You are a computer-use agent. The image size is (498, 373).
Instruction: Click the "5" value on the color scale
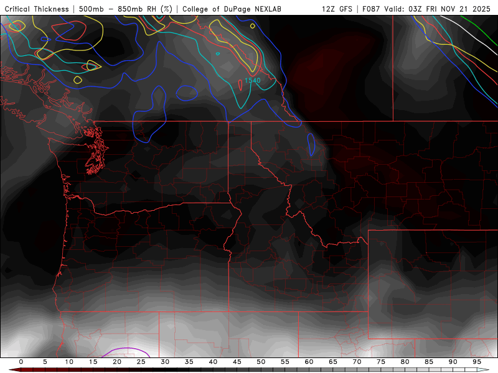pos(45,362)
